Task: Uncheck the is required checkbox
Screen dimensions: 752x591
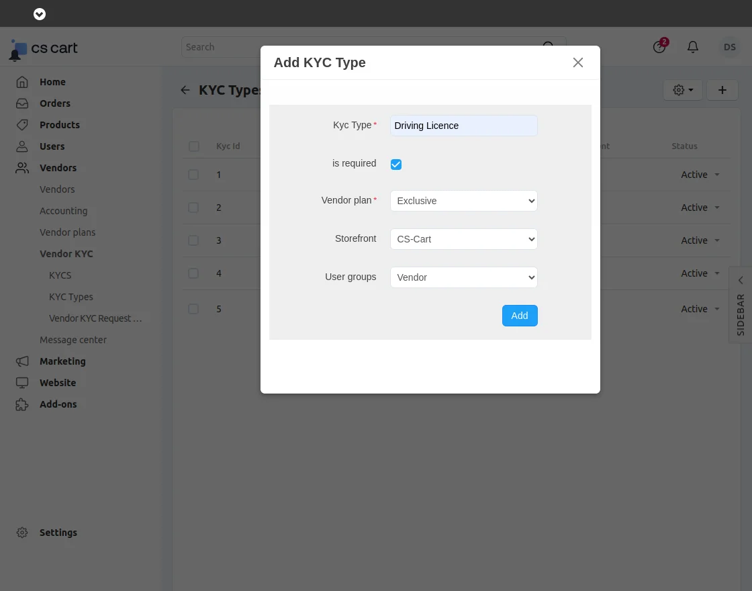Action: point(395,164)
